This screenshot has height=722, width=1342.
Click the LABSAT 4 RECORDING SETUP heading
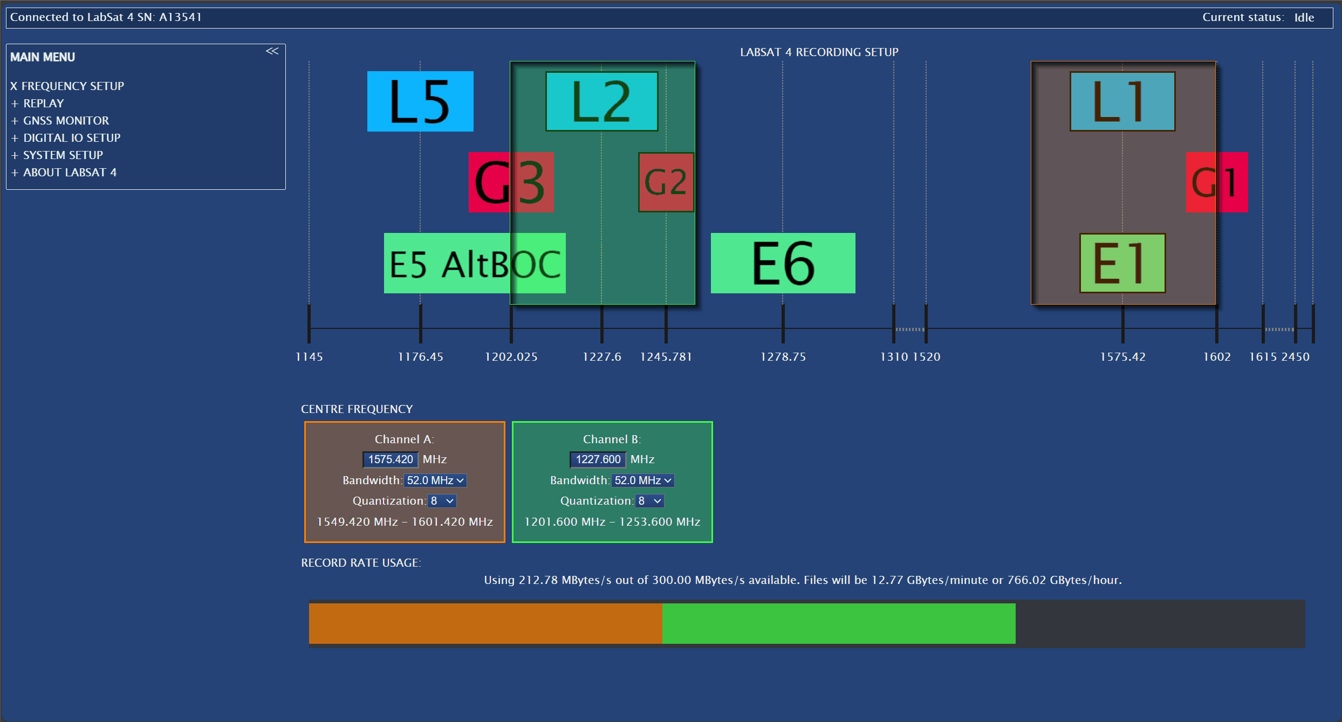point(819,52)
